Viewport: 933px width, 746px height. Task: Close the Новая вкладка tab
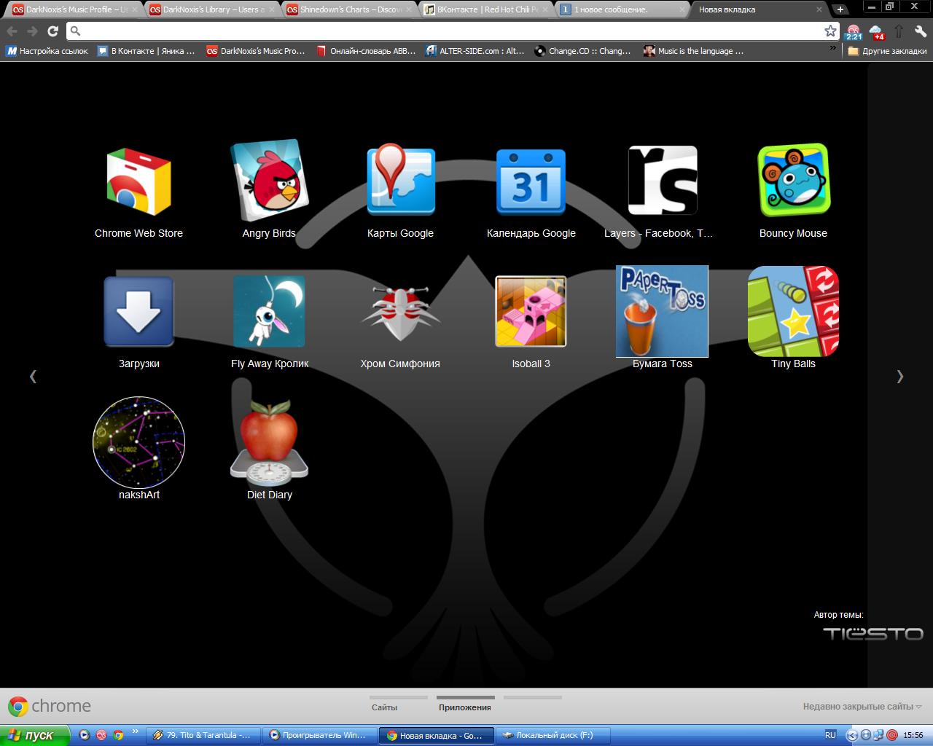tap(819, 10)
